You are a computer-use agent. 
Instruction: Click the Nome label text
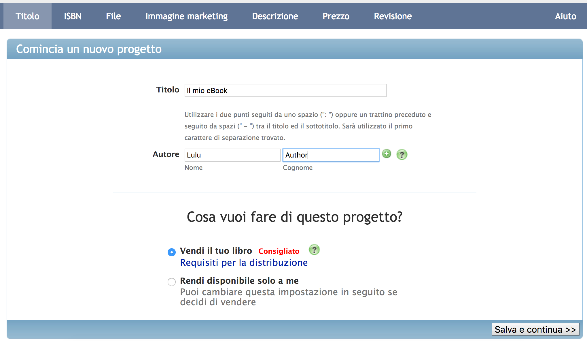pyautogui.click(x=194, y=168)
